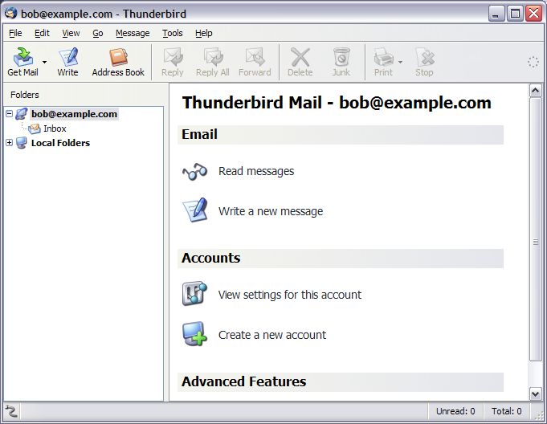Click the Print toolbar icon
This screenshot has height=424, width=547.
click(383, 58)
